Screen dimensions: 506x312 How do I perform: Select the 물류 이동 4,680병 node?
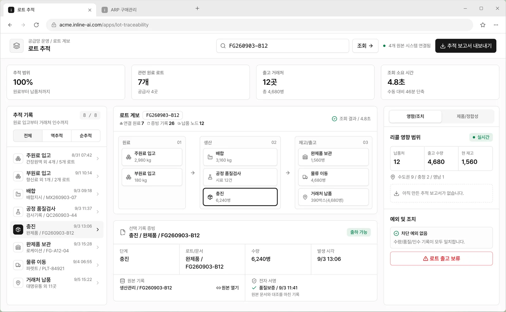pyautogui.click(x=333, y=177)
